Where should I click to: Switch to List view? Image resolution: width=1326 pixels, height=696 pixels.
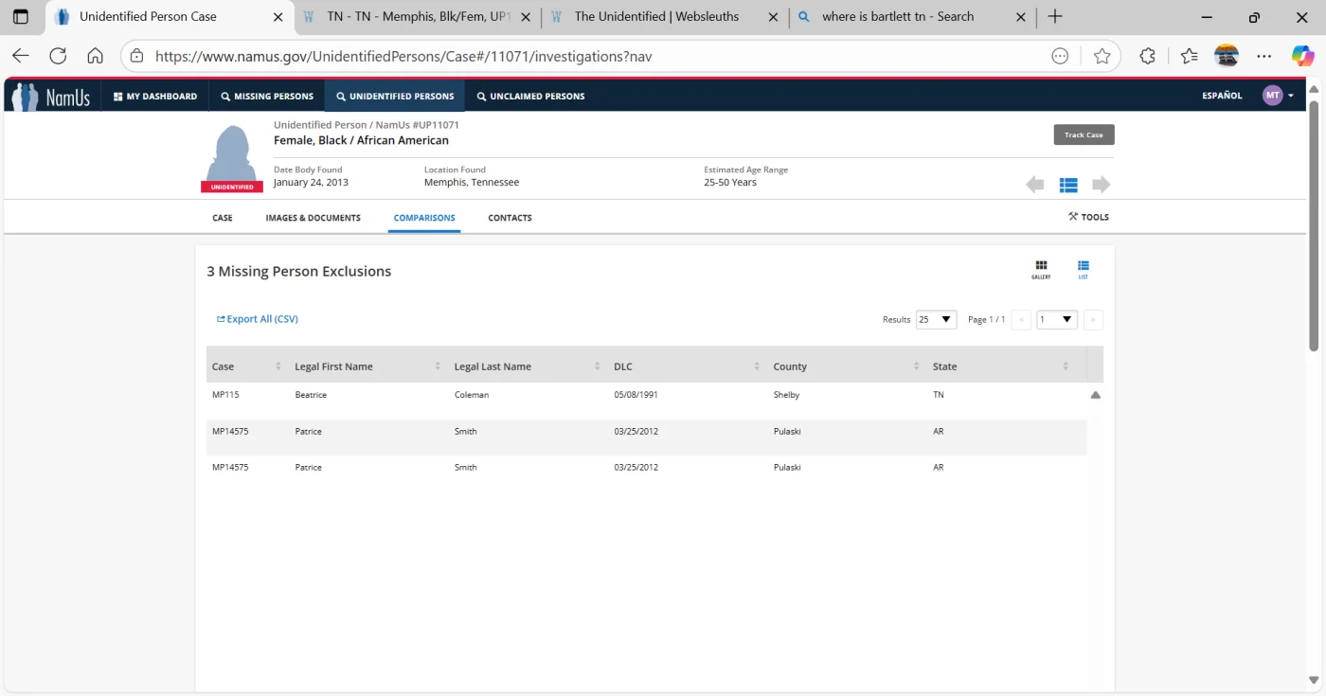point(1083,269)
